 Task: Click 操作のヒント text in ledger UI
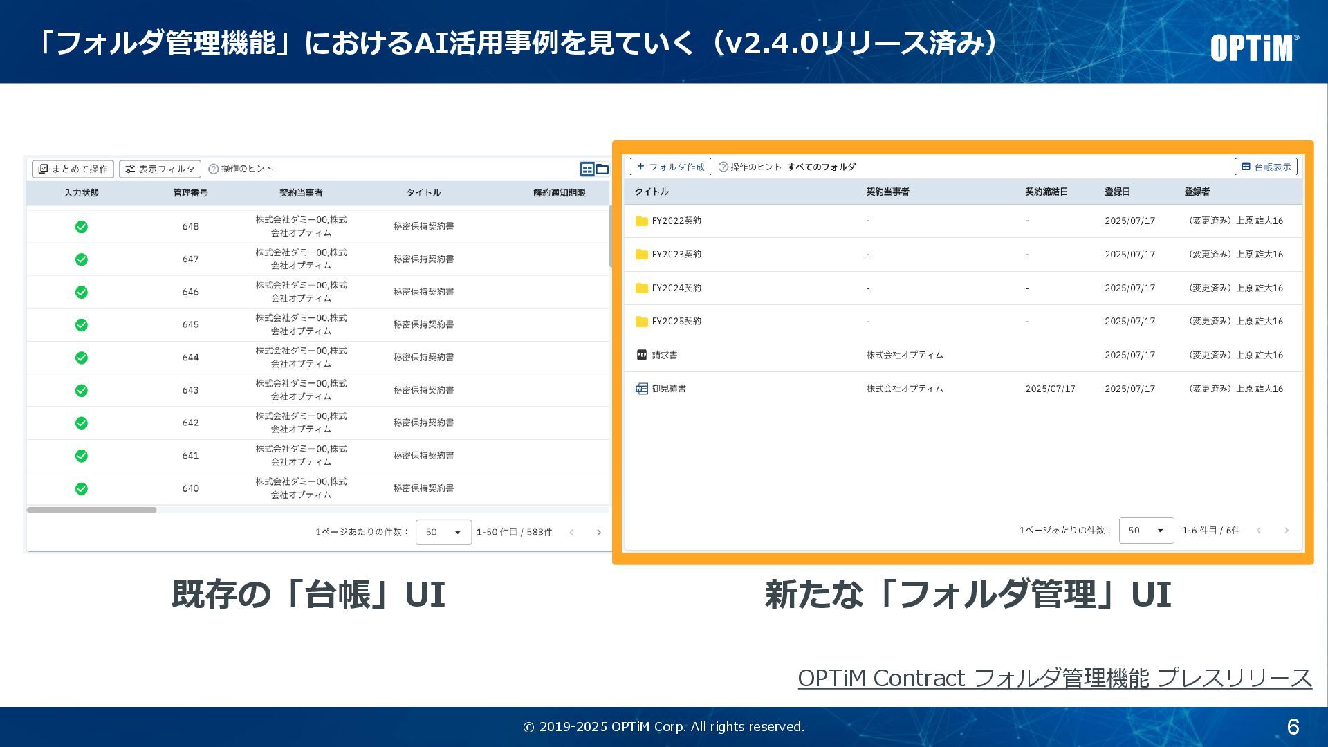[247, 169]
